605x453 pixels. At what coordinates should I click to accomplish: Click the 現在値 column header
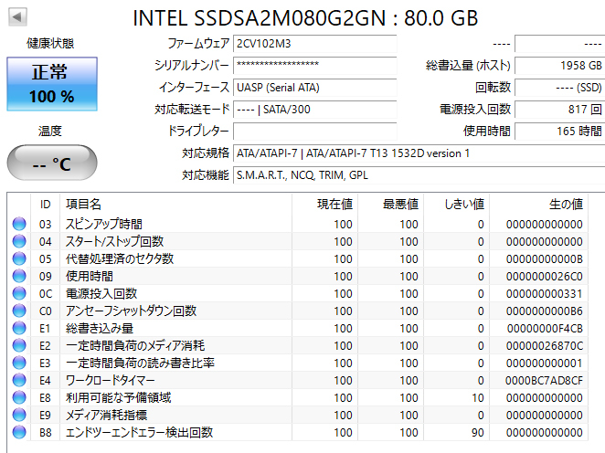pos(324,204)
